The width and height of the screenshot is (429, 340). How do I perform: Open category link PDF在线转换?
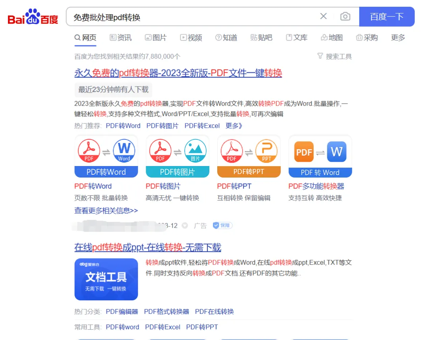pos(214,311)
